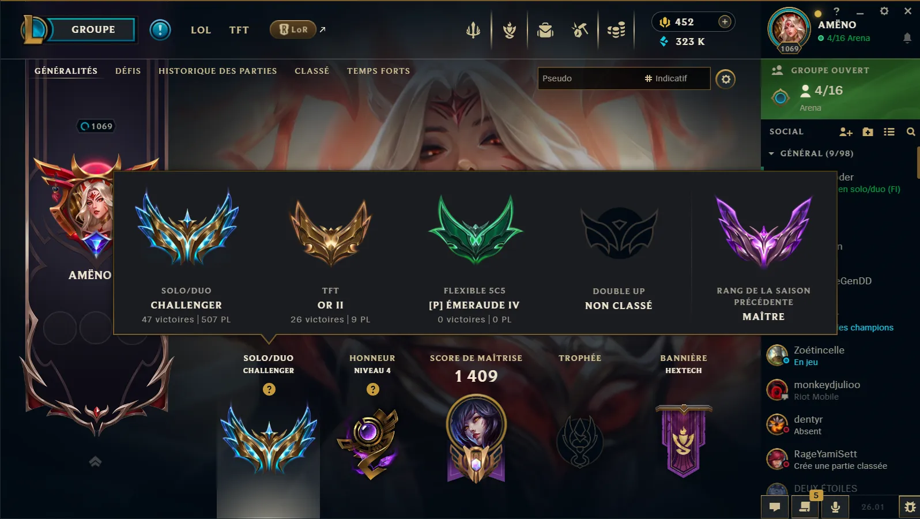Open the Store coins icon
This screenshot has width=920, height=519.
pyautogui.click(x=616, y=30)
